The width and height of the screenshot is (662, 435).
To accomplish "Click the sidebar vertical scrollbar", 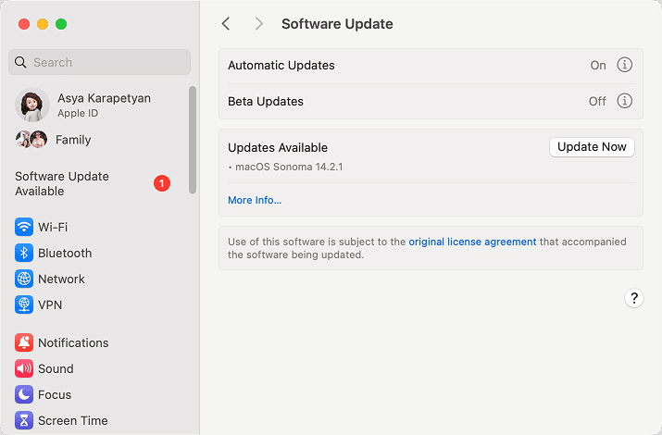I will point(193,139).
